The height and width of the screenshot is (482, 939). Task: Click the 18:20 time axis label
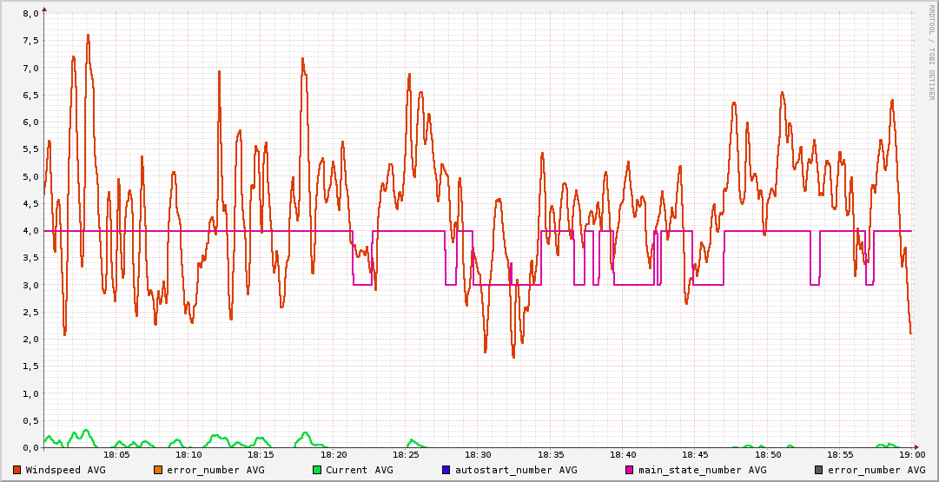coord(334,454)
